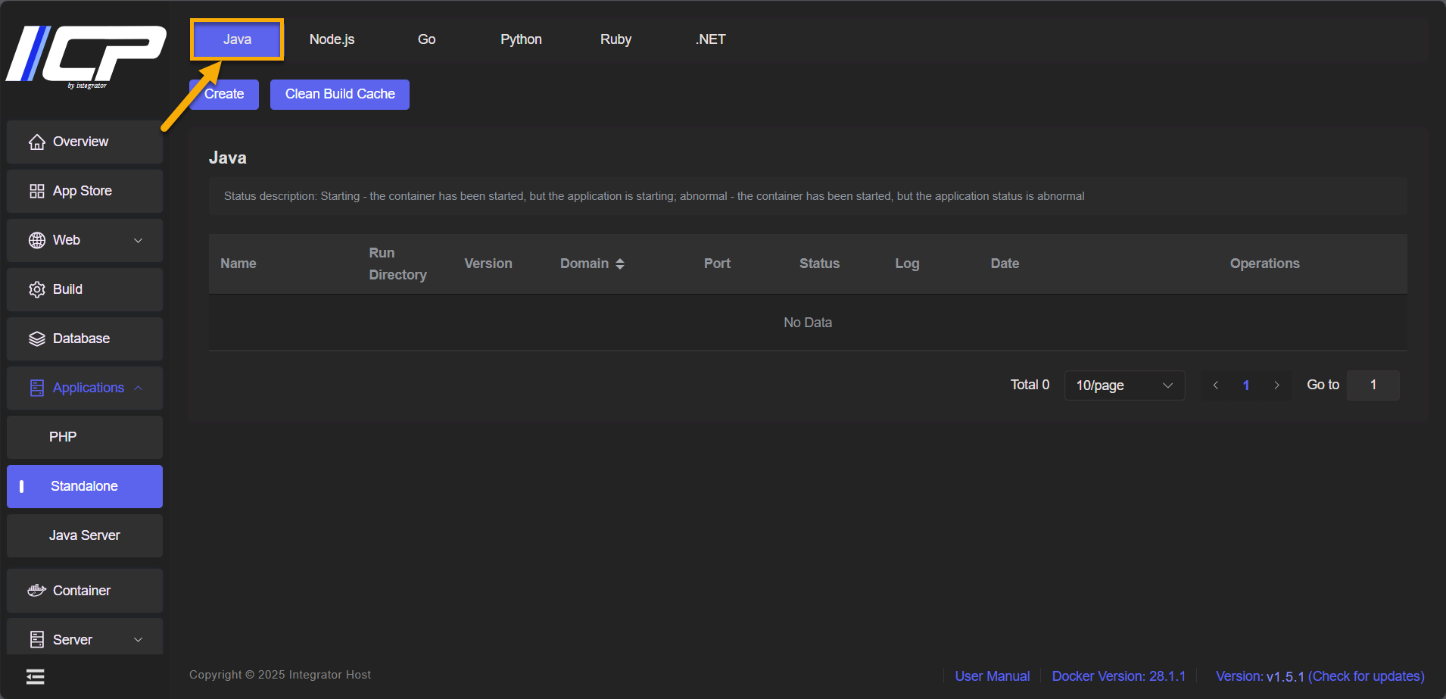Click the Applications list icon
Viewport: 1446px width, 699px height.
(x=37, y=389)
